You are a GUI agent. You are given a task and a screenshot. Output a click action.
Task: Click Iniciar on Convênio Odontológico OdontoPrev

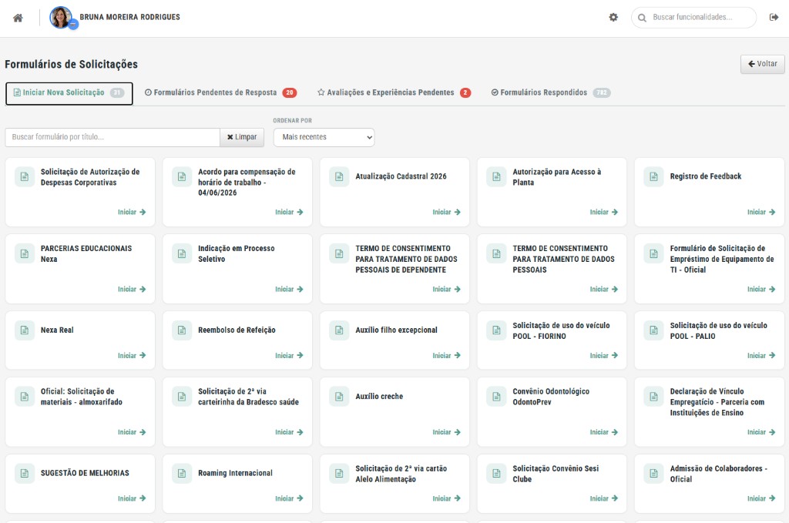604,432
